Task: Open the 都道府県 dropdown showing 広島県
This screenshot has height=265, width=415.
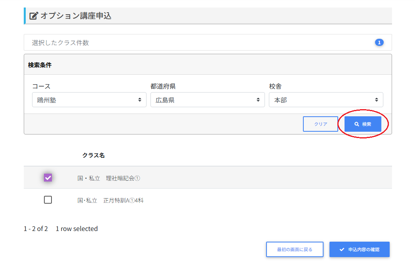Action: [x=207, y=100]
